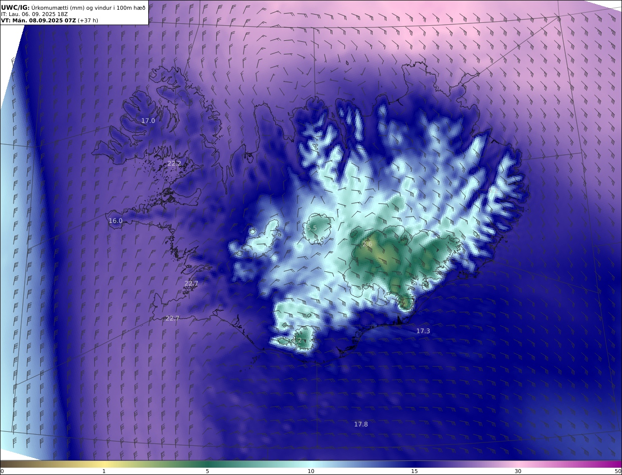
Task: Click the 22.2 value label on the map
Action: [x=174, y=164]
